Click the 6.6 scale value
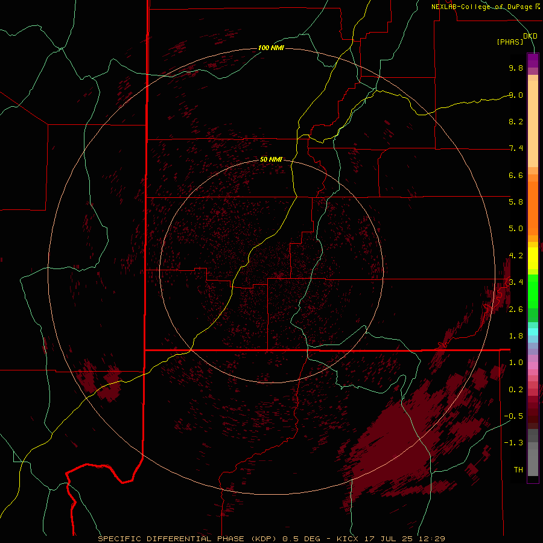Image resolution: width=543 pixels, height=543 pixels. point(516,175)
